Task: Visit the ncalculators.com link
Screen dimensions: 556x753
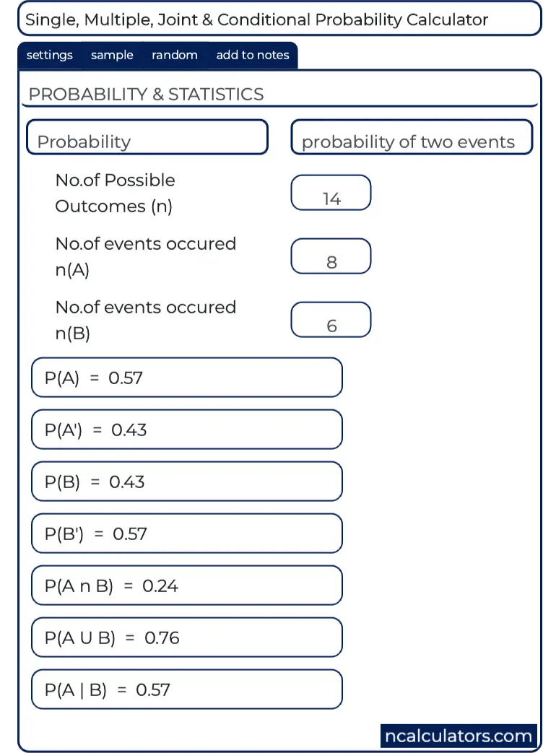Action: point(458,736)
